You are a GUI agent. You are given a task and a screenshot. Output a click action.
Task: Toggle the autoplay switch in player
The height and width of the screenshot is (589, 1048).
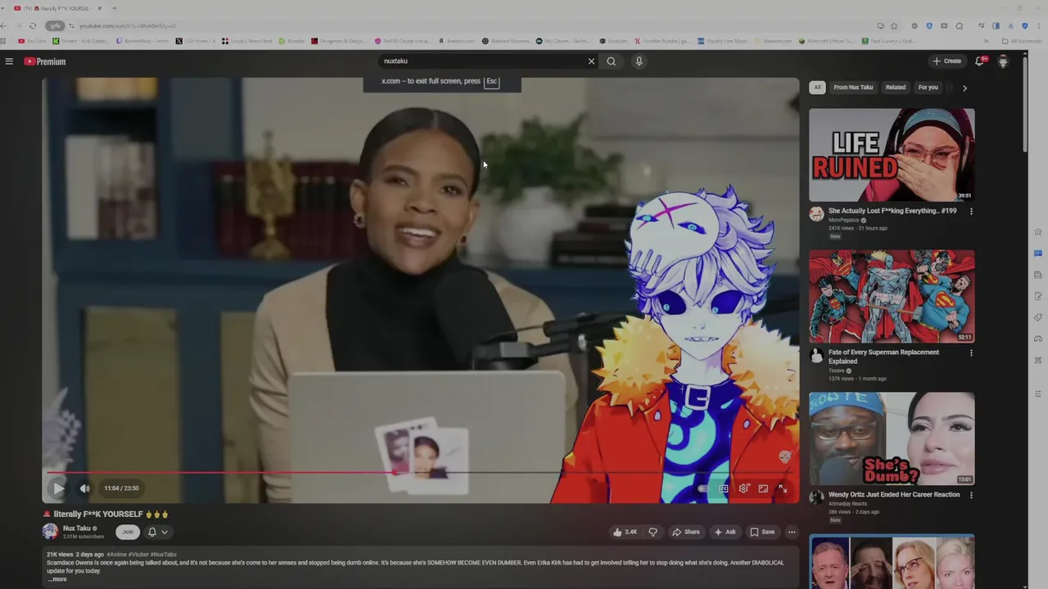tap(703, 488)
